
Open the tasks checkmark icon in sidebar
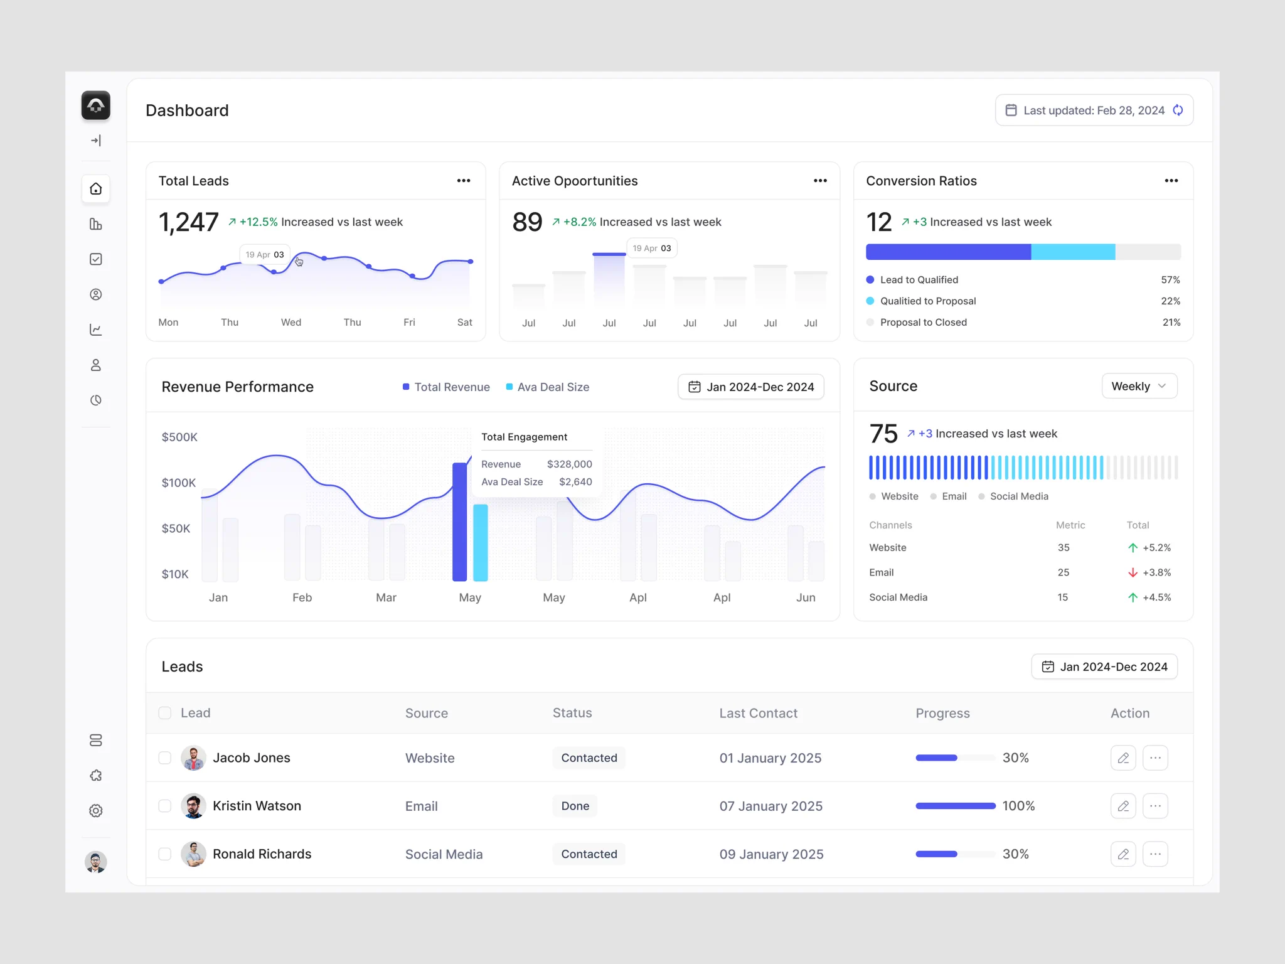click(96, 259)
